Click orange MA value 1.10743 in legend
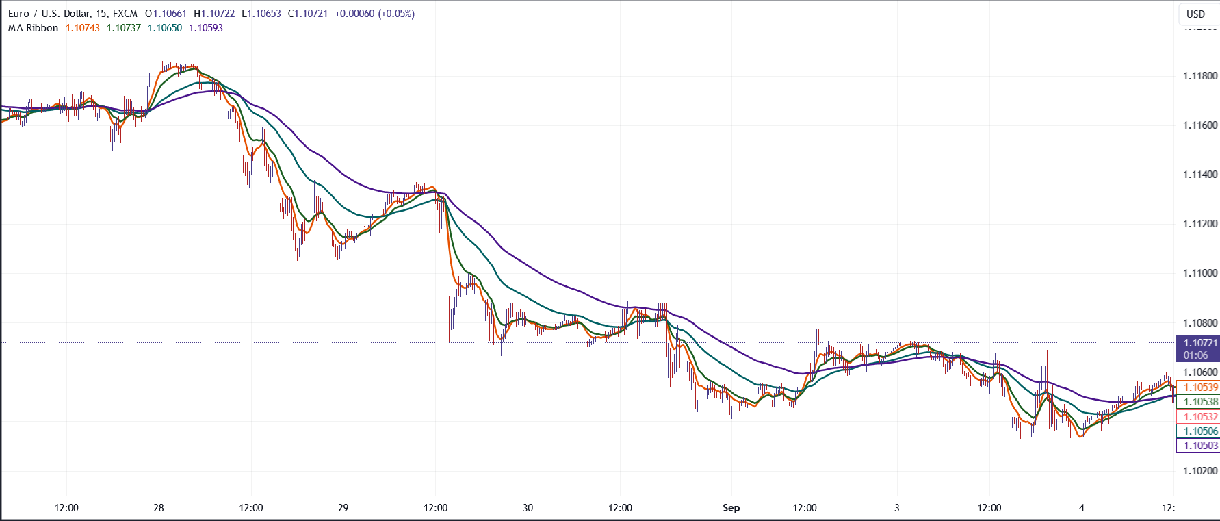Viewport: 1220px width, 521px height. pos(83,28)
